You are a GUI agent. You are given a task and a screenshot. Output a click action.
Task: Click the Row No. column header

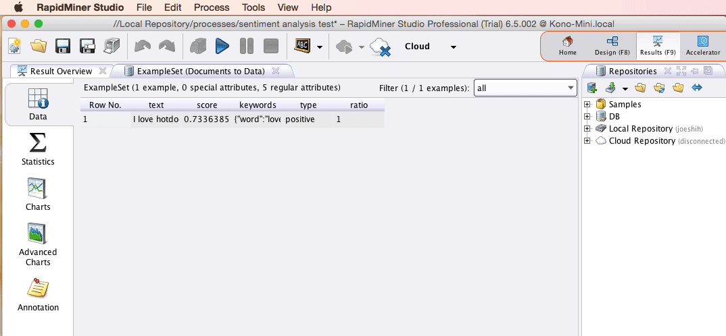click(105, 105)
